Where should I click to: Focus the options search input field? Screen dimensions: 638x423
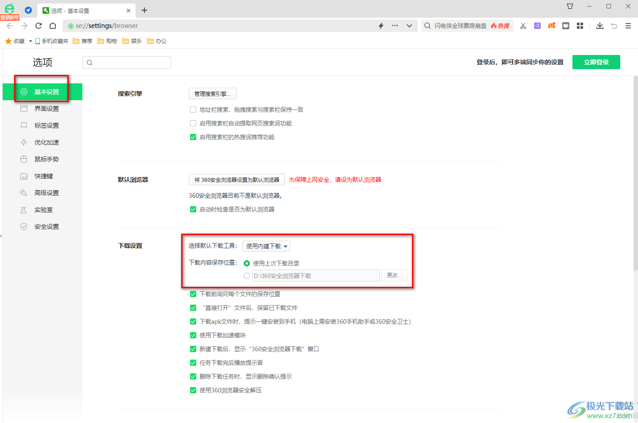127,63
